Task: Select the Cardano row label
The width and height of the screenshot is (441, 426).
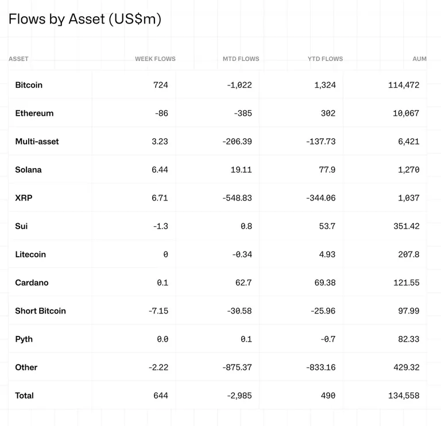Action: click(32, 282)
